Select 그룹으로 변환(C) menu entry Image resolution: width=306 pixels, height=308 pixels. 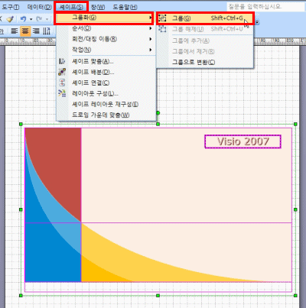(x=194, y=62)
